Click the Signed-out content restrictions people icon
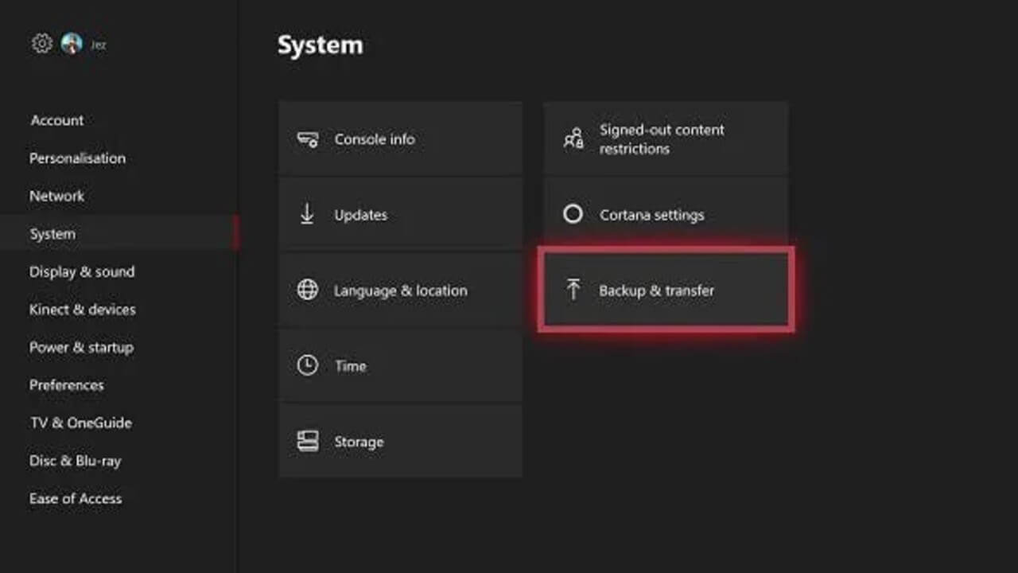The image size is (1018, 573). click(x=573, y=139)
